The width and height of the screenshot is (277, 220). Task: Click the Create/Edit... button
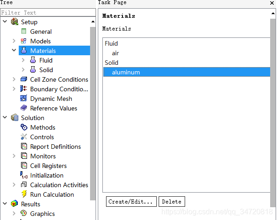131,201
